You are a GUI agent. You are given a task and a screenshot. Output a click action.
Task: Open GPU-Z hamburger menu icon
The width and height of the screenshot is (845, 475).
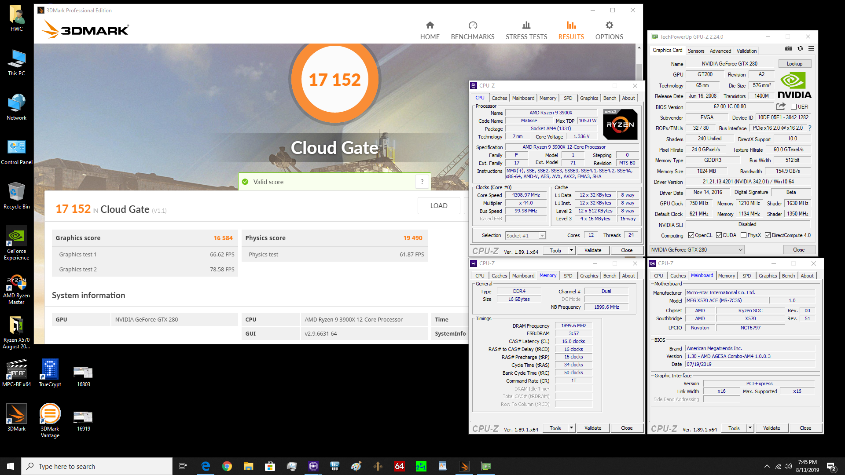tap(811, 48)
